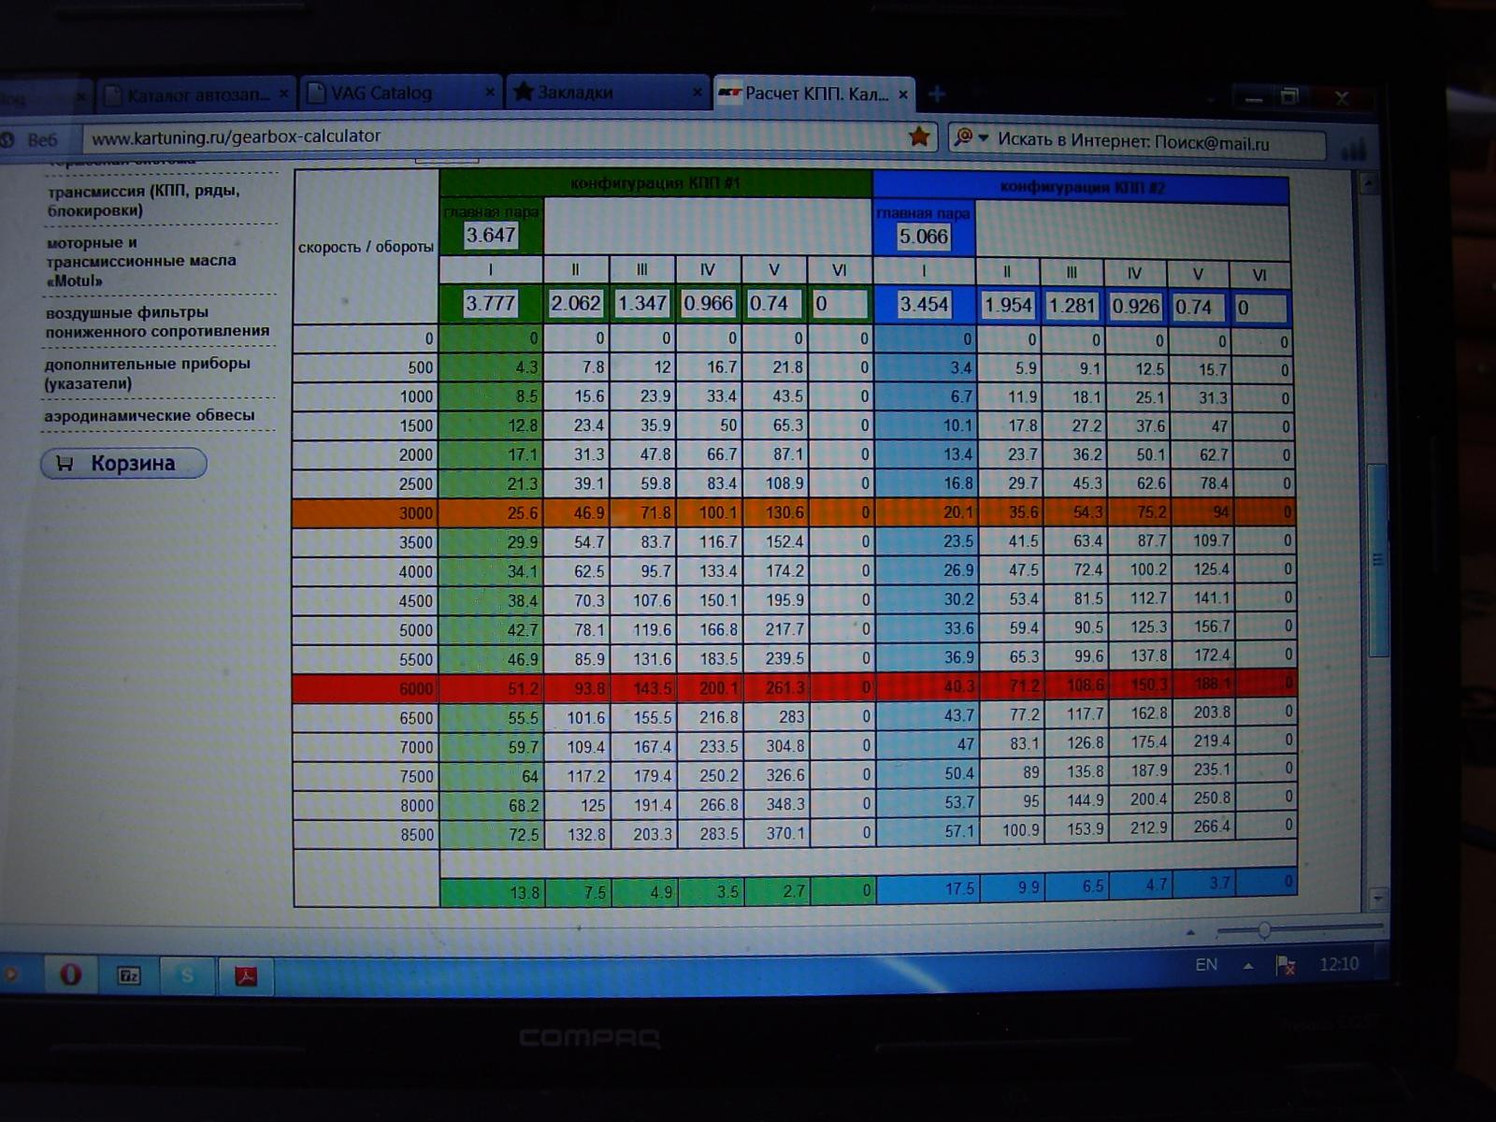
Task: Open the Opera icon in taskbar
Action: tap(70, 975)
